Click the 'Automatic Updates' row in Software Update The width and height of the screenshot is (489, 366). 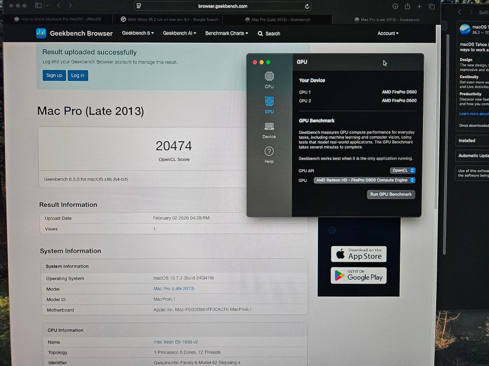472,156
